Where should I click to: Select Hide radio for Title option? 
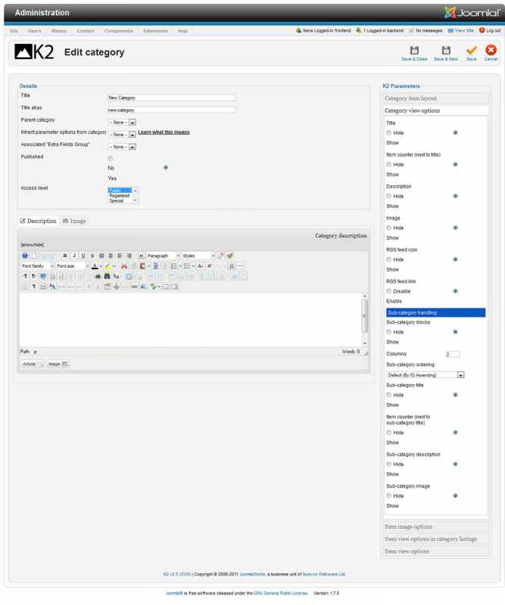388,133
